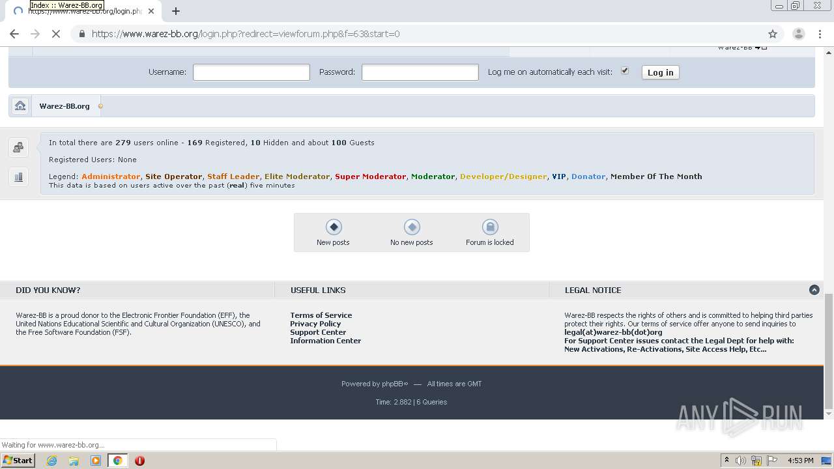Click the Staff Leader legend link
Screen dimensions: 834x469
(233, 177)
